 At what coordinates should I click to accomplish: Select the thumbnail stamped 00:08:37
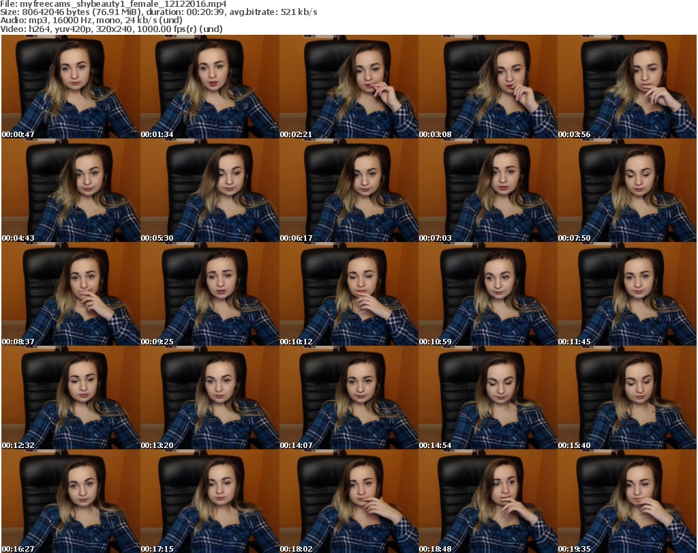[71, 295]
